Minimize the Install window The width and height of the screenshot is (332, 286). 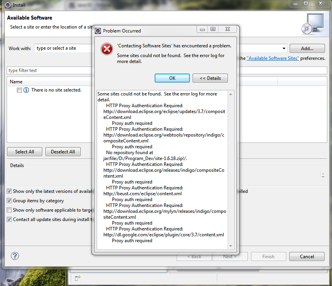tap(295, 4)
